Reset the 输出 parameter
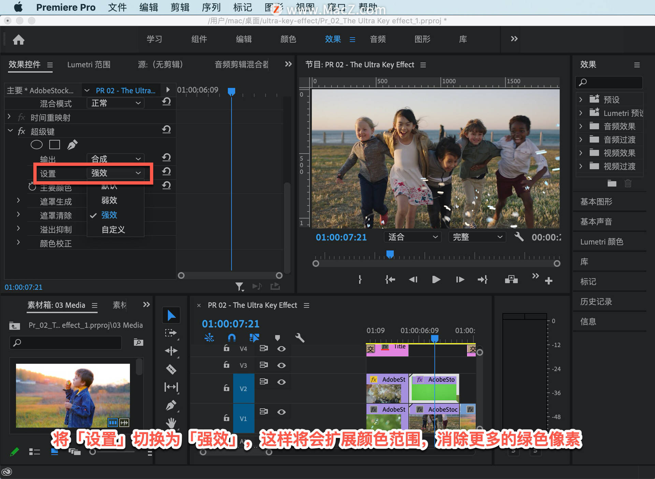The image size is (655, 479). tap(166, 157)
